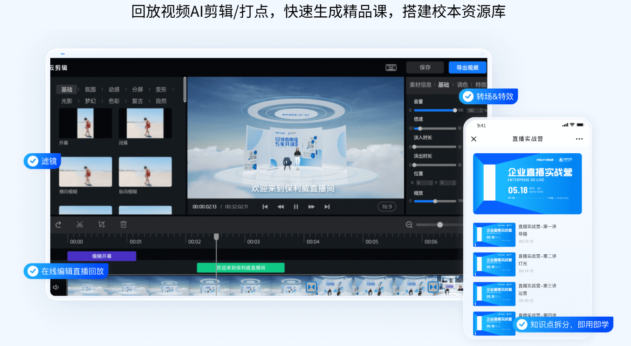Click the fast-forward playback button

click(x=311, y=207)
